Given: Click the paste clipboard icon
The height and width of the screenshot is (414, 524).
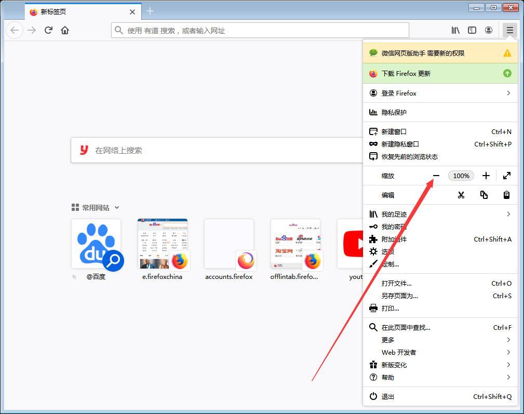Looking at the screenshot, I should (x=507, y=195).
